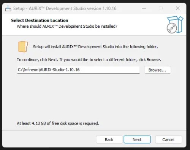The image size is (190, 150).
Task: Close the setup dialog with X
Action: tap(178, 8)
